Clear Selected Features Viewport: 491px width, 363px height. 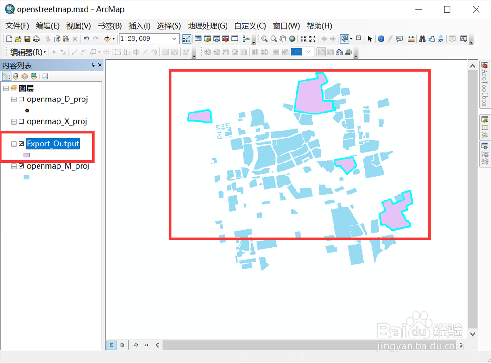pyautogui.click(x=359, y=38)
